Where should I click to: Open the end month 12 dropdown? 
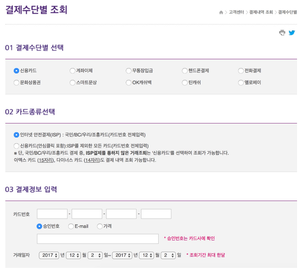(146, 256)
